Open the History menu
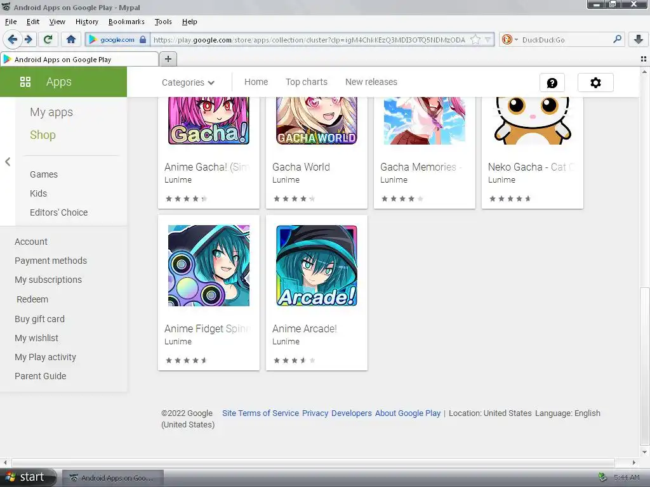 86,22
